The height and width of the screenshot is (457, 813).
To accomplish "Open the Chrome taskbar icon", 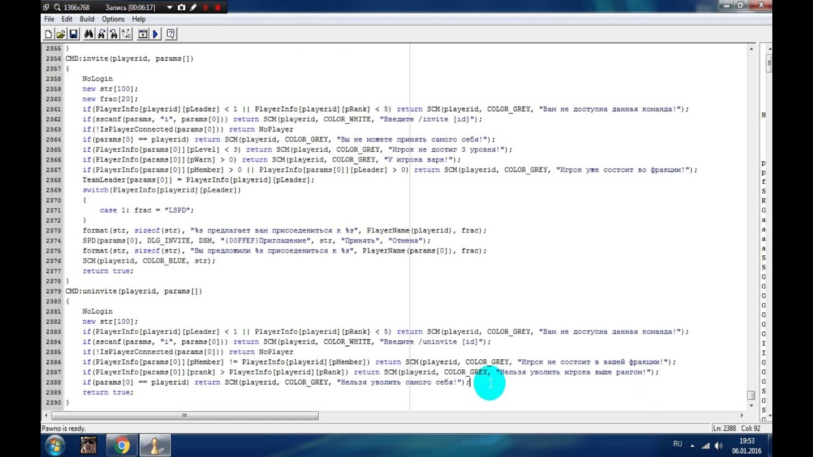I will [122, 445].
